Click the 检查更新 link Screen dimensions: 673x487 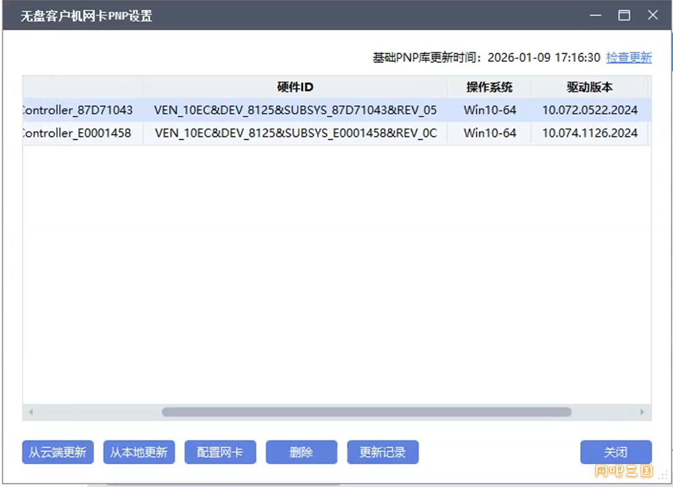click(629, 57)
